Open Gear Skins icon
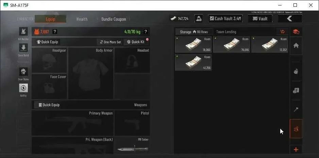This screenshot has width=319, height=158. click(x=23, y=72)
